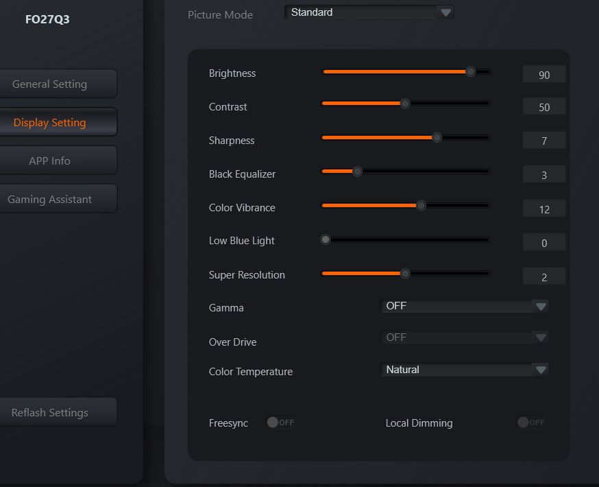Click the Low Blue Light value field showing 0

coord(544,243)
